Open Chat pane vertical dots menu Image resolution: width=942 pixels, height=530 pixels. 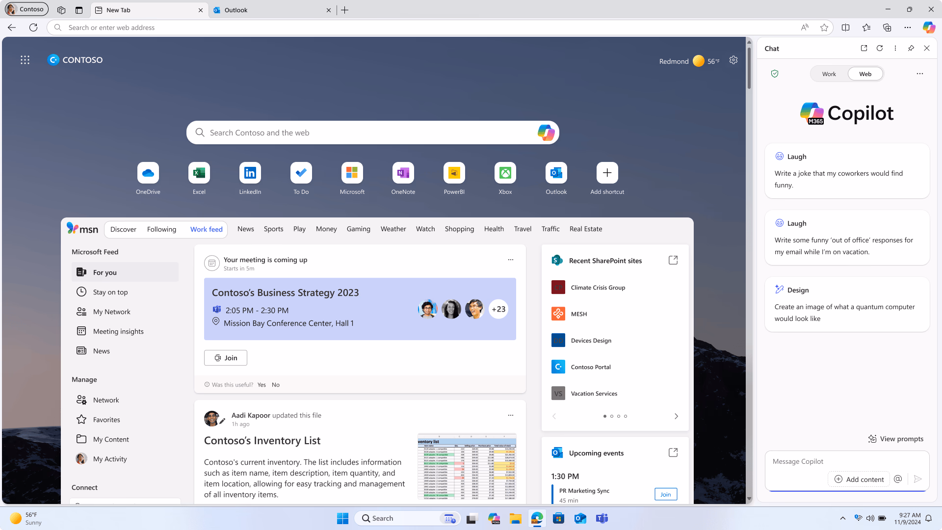point(895,48)
